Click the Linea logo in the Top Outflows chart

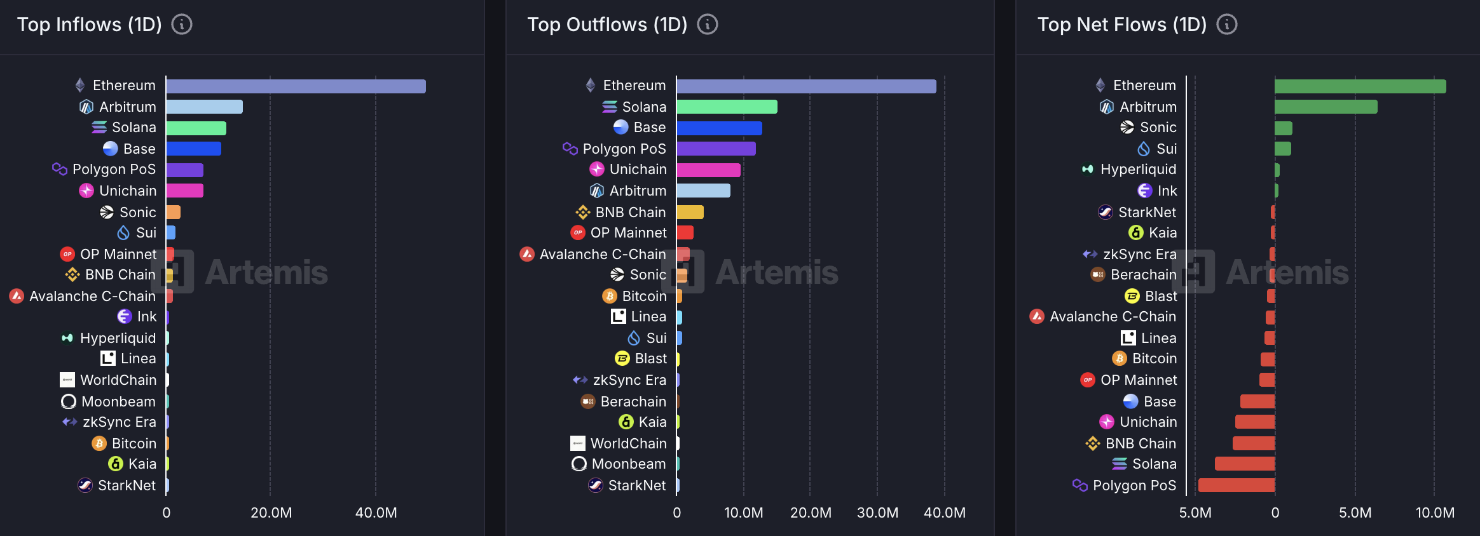[619, 316]
